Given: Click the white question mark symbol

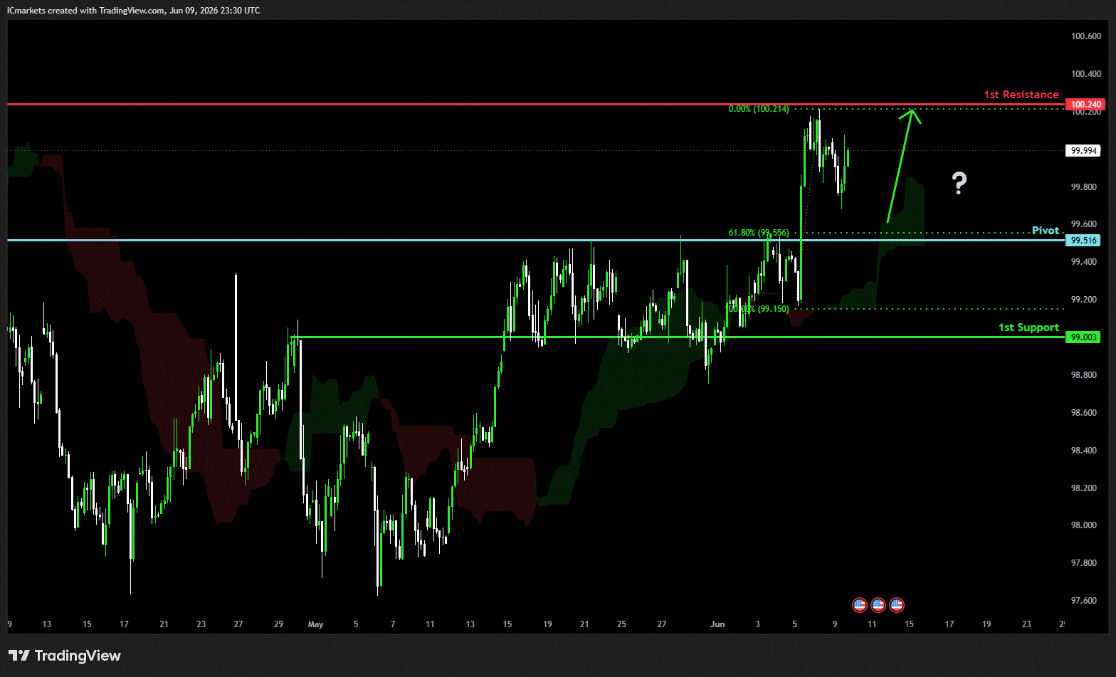Looking at the screenshot, I should (959, 184).
